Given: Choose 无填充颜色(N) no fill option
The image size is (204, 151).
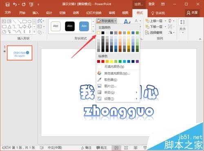Looking at the screenshot, I should coord(118,67).
